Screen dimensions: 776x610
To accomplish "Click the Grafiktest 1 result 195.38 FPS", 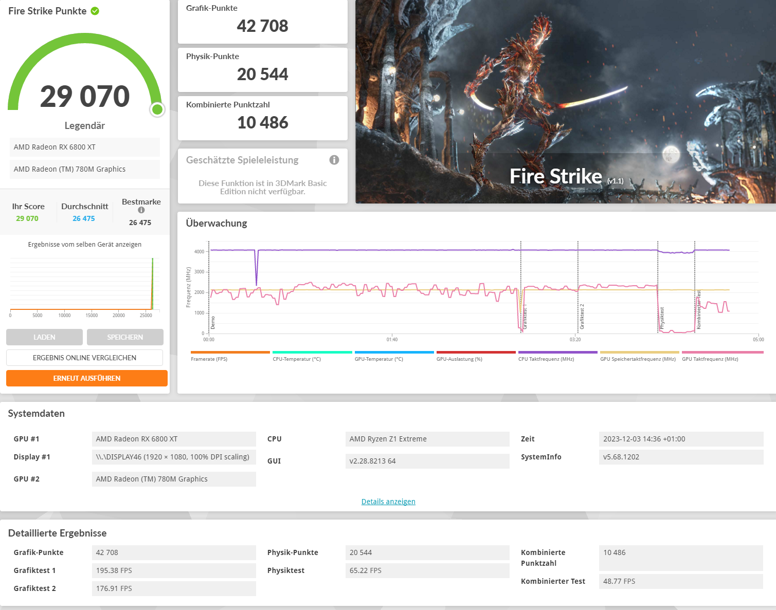I will (174, 570).
